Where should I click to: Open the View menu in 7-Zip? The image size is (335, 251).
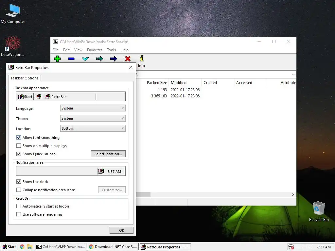[78, 50]
